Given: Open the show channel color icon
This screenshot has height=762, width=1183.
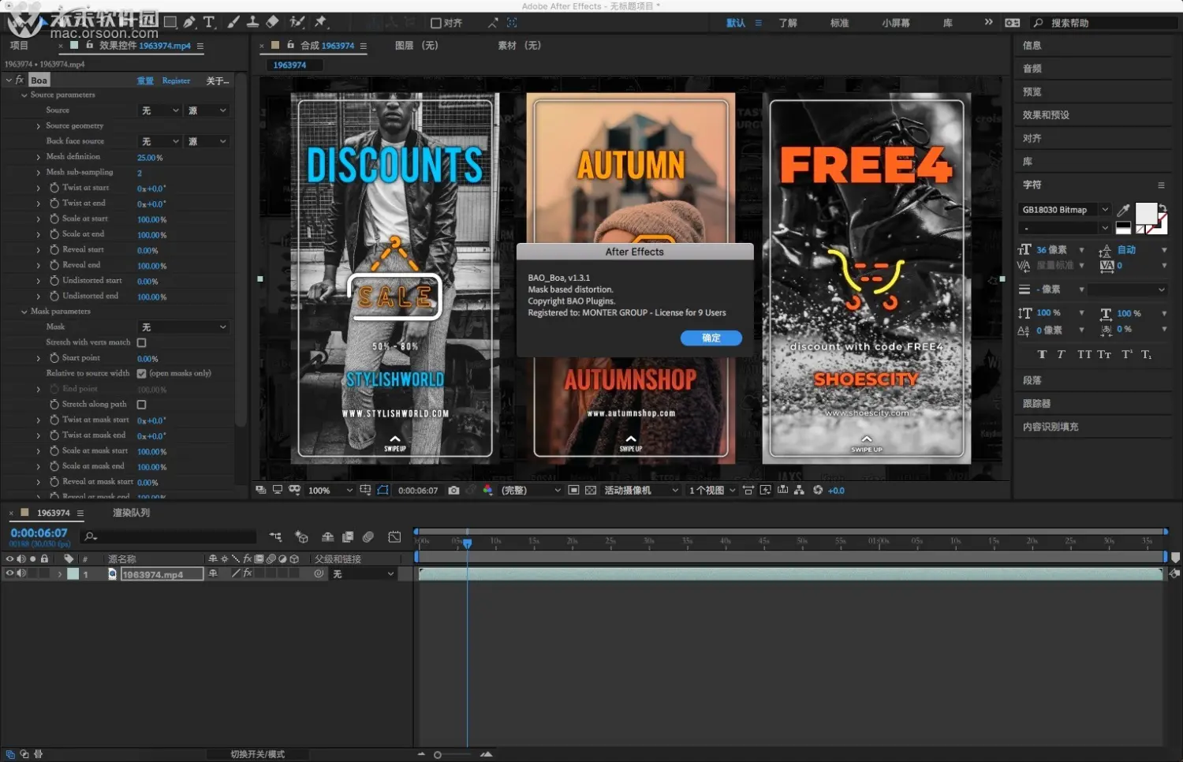Looking at the screenshot, I should click(487, 491).
